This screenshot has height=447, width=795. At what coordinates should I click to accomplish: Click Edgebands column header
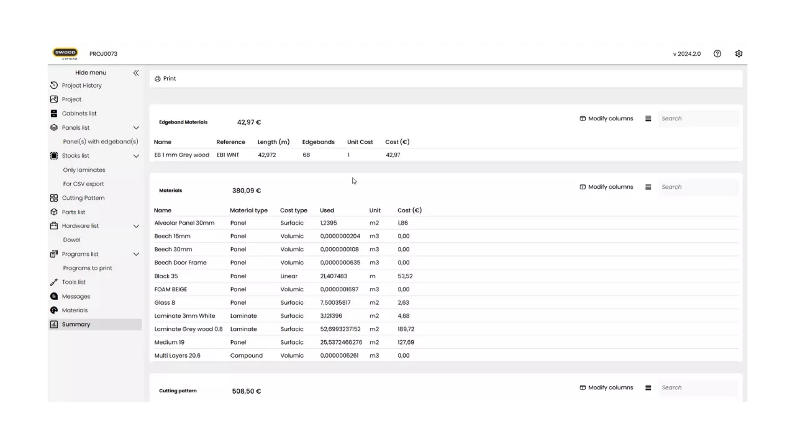click(319, 142)
